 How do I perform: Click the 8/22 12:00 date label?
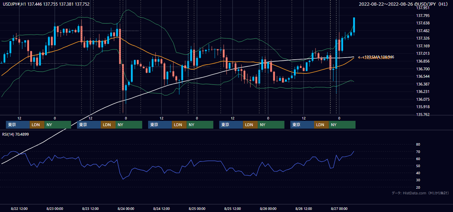coord(19,209)
